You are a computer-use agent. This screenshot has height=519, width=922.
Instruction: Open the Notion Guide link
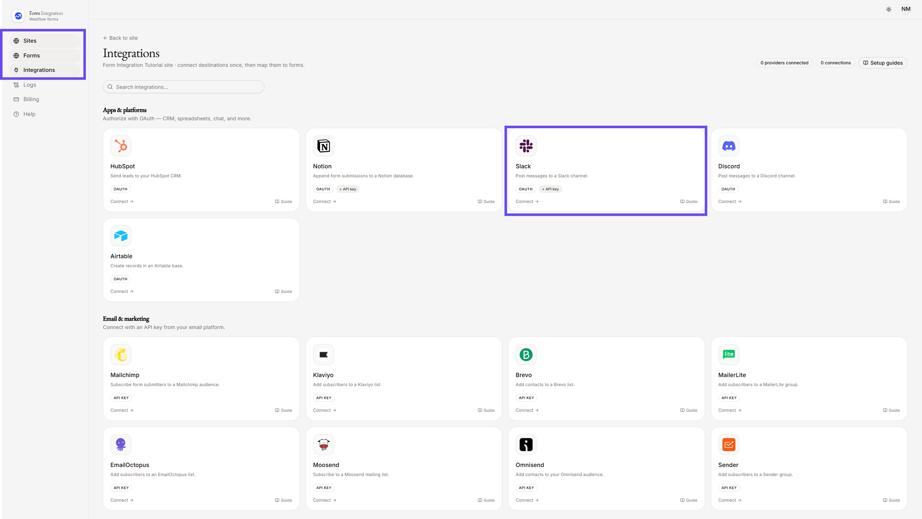[x=486, y=202]
